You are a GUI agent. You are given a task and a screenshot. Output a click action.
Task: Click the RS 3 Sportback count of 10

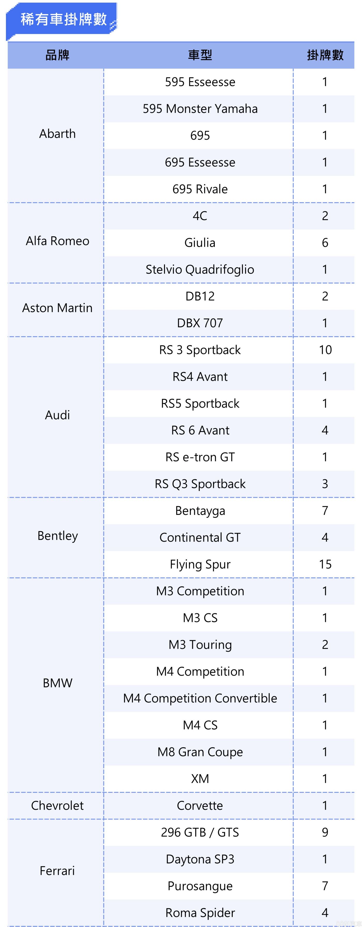(325, 350)
